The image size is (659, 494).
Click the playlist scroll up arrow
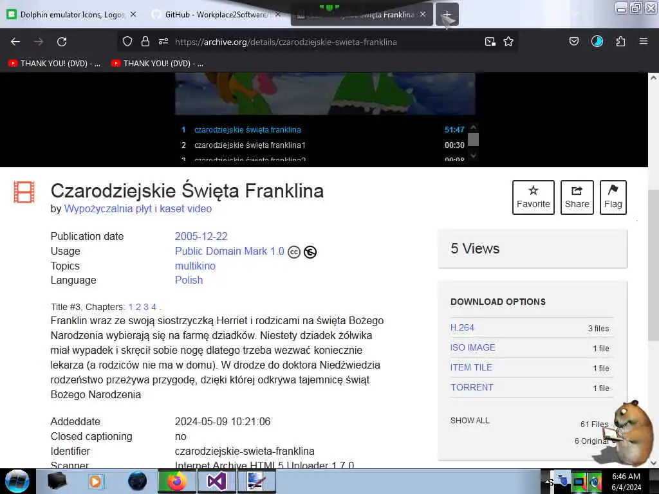(x=474, y=127)
